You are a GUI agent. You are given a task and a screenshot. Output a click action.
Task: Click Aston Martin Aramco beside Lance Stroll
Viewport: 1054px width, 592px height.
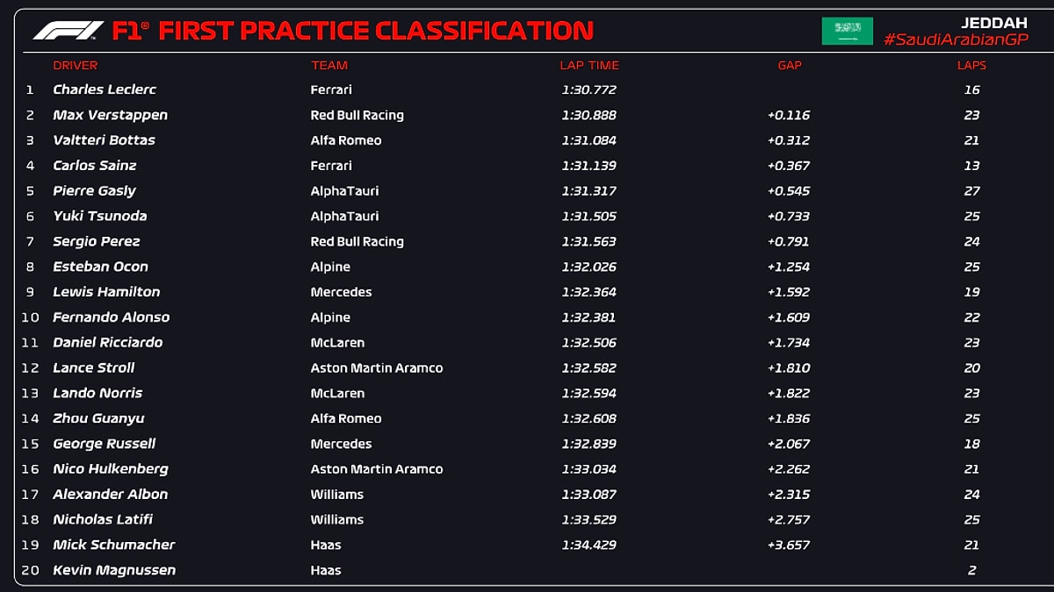(x=377, y=368)
